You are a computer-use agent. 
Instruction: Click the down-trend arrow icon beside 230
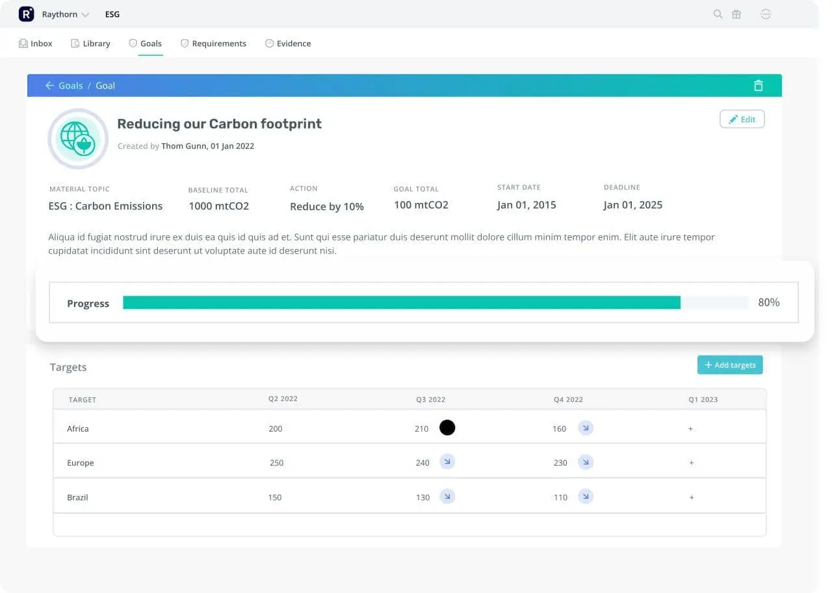(x=586, y=462)
